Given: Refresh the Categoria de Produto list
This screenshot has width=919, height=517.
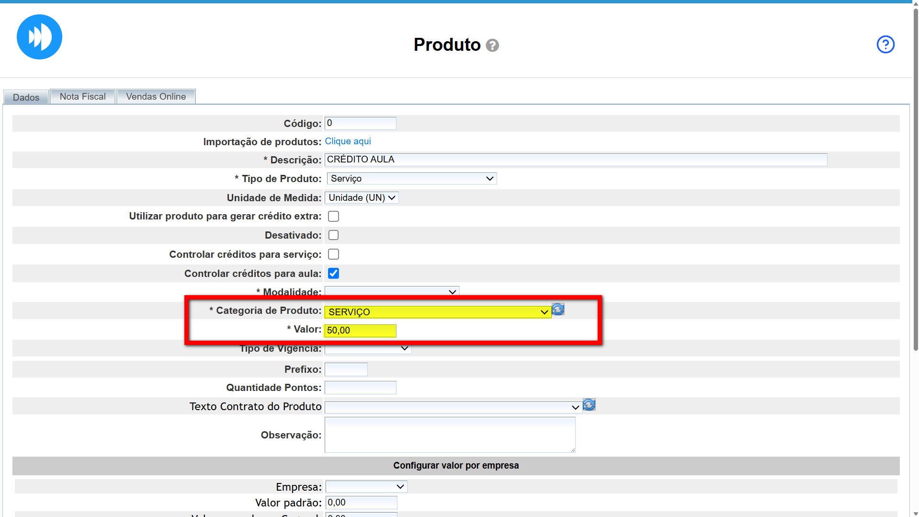Looking at the screenshot, I should point(558,310).
